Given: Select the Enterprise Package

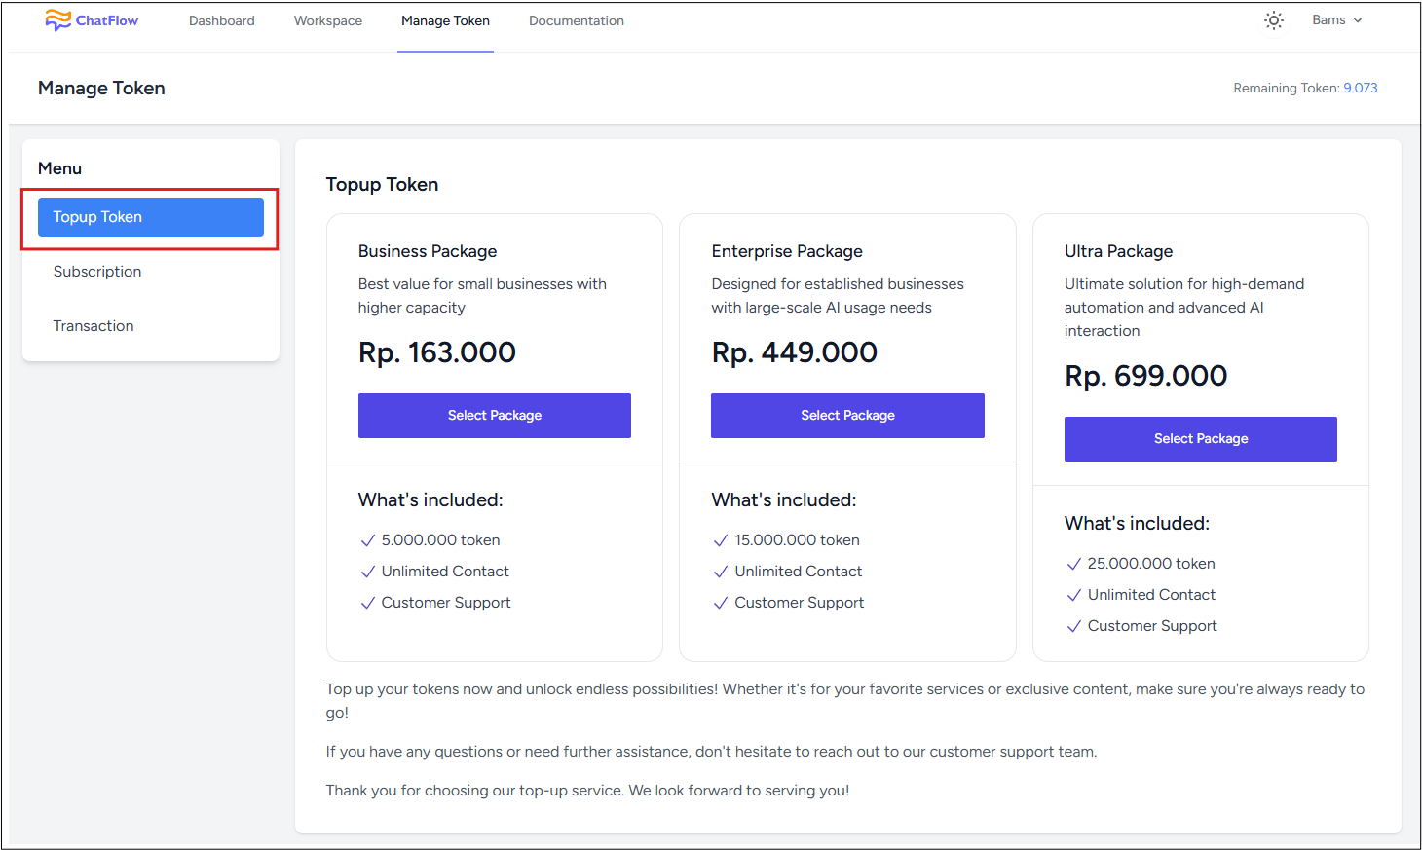Looking at the screenshot, I should (847, 416).
